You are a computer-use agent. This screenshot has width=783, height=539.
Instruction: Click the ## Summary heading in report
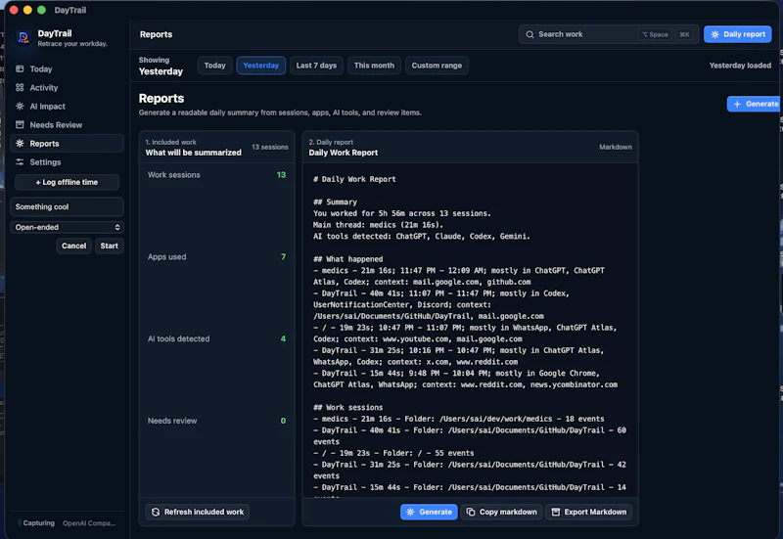[x=335, y=202]
